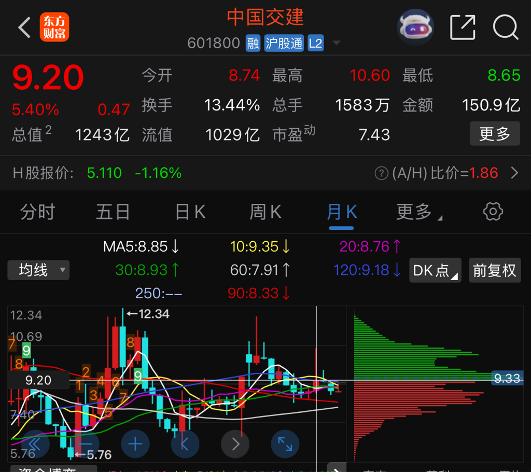
Task: Tap the 东方财富 logo icon
Action: (x=54, y=27)
